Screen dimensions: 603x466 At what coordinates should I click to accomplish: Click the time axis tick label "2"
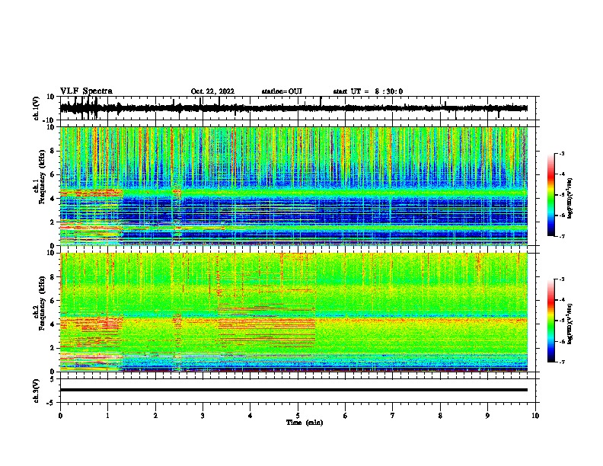(x=155, y=416)
